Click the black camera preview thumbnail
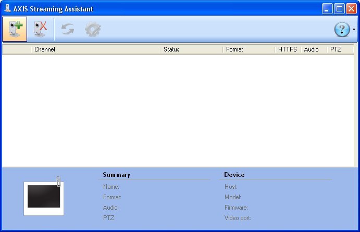 click(44, 197)
